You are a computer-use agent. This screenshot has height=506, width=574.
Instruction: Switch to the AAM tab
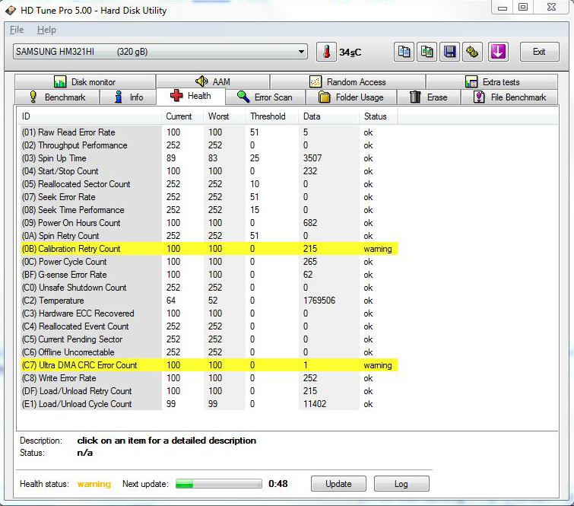point(212,82)
